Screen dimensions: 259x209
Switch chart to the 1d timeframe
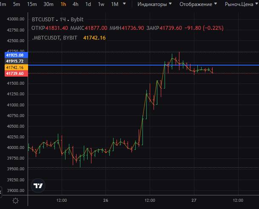tap(88, 4)
